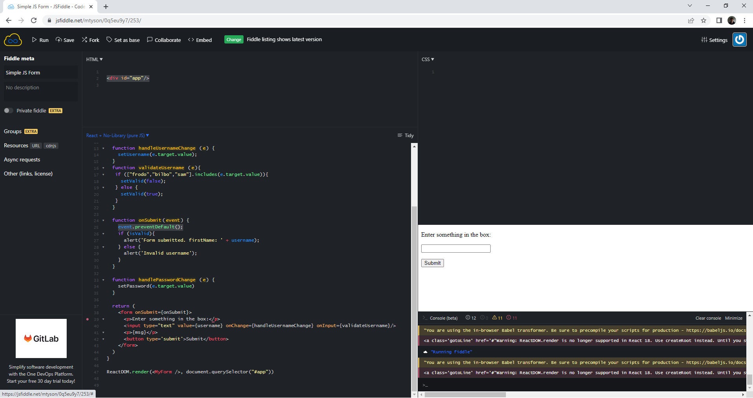Image resolution: width=753 pixels, height=398 pixels.
Task: Click the console horizontal scrollbar
Action: [x=465, y=394]
